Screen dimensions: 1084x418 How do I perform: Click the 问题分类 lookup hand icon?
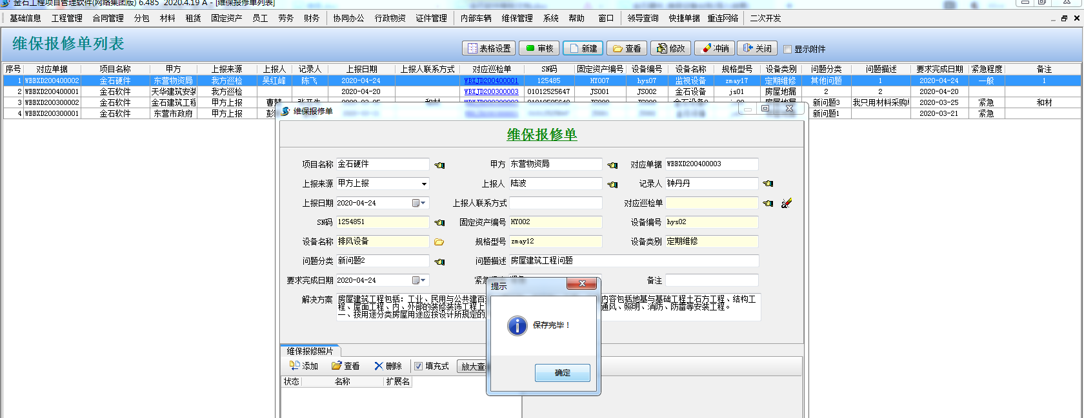tap(439, 261)
